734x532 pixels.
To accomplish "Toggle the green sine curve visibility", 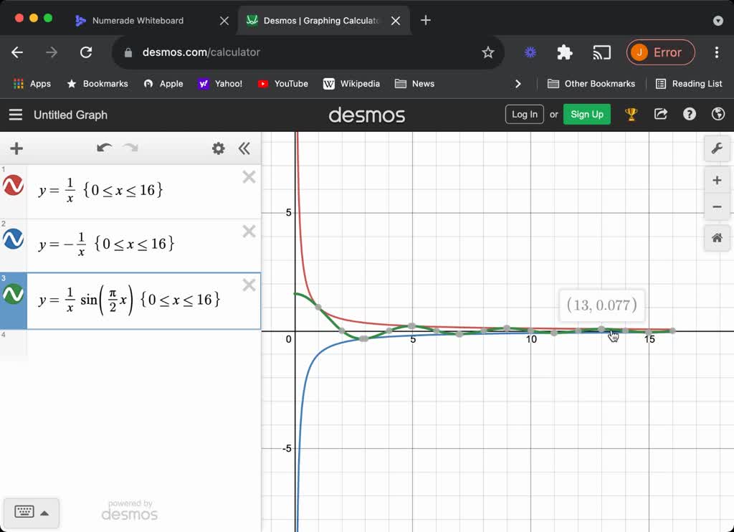I will point(14,295).
